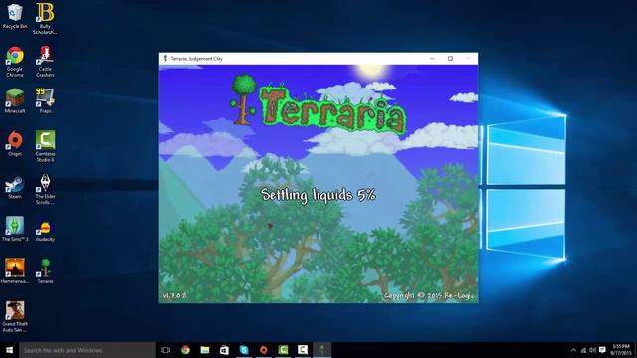Open File Explorer from the taskbar
637x358 pixels.
[205, 350]
